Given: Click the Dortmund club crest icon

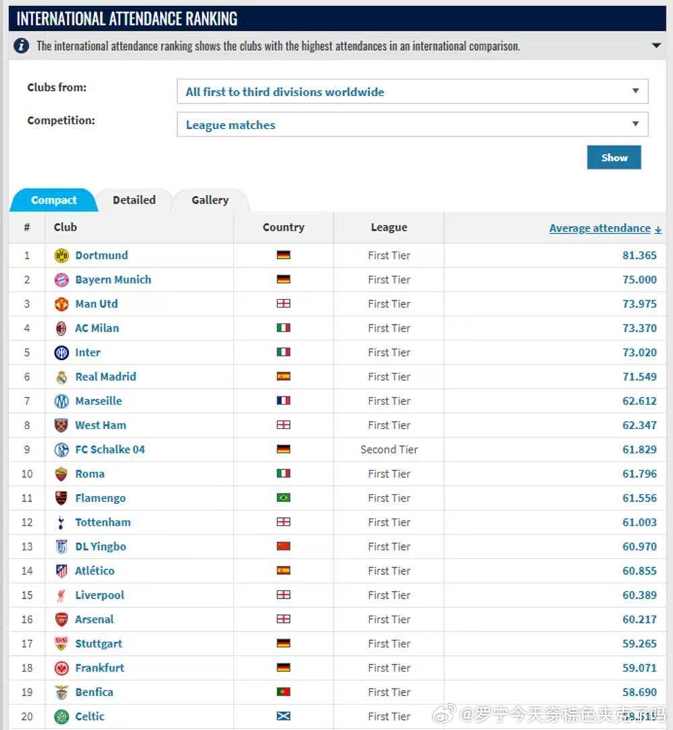Looking at the screenshot, I should point(61,255).
